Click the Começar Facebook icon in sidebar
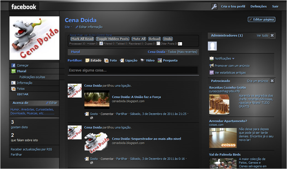 (13, 65)
